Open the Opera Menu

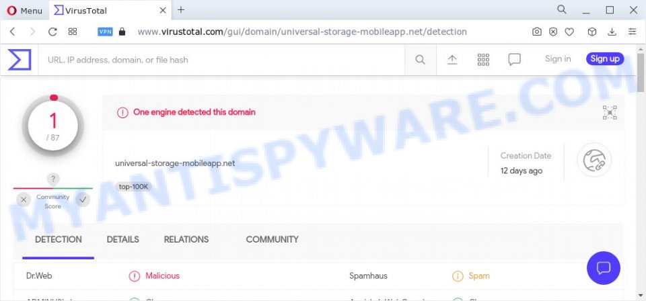point(25,11)
